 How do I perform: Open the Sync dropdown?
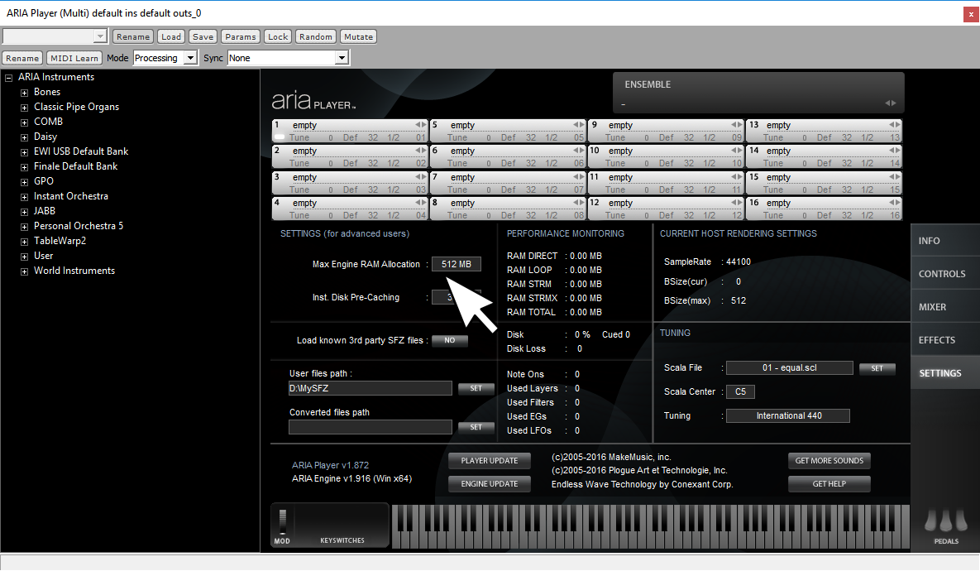(288, 58)
